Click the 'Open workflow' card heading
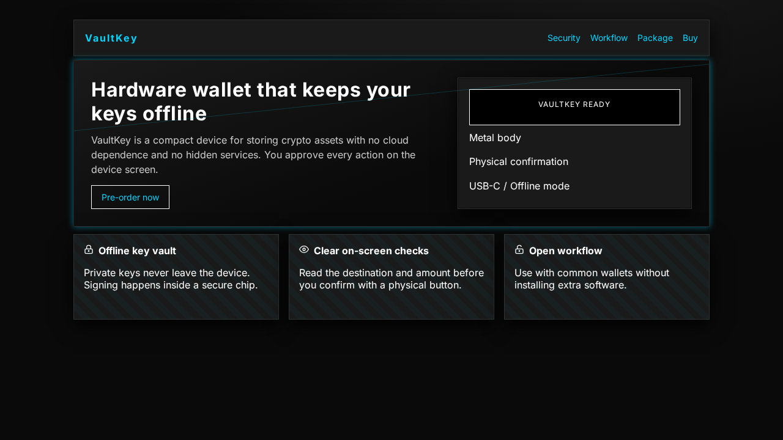 (566, 251)
